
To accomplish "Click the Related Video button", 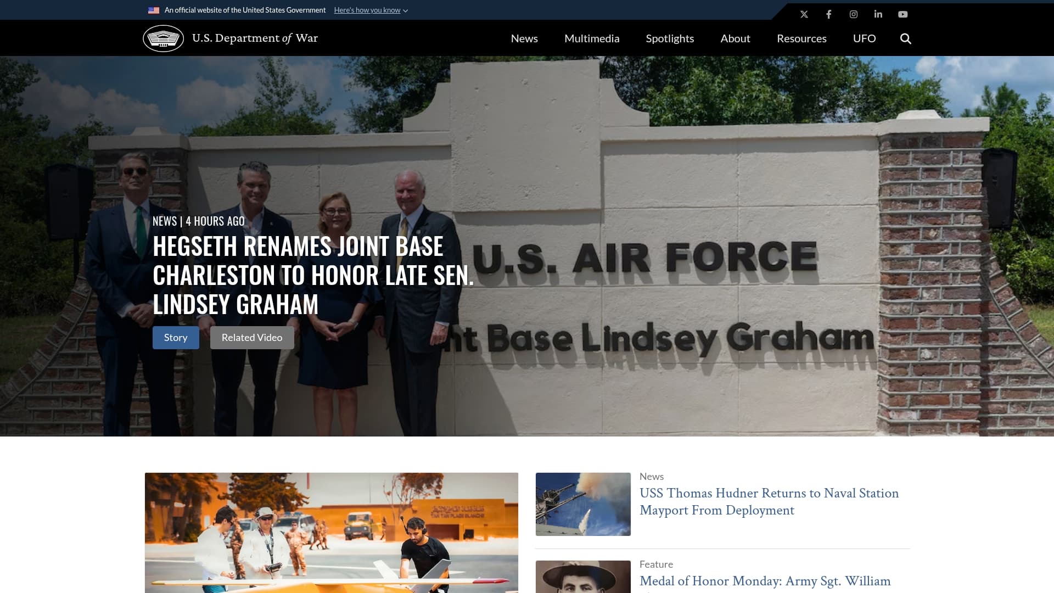I will [252, 338].
